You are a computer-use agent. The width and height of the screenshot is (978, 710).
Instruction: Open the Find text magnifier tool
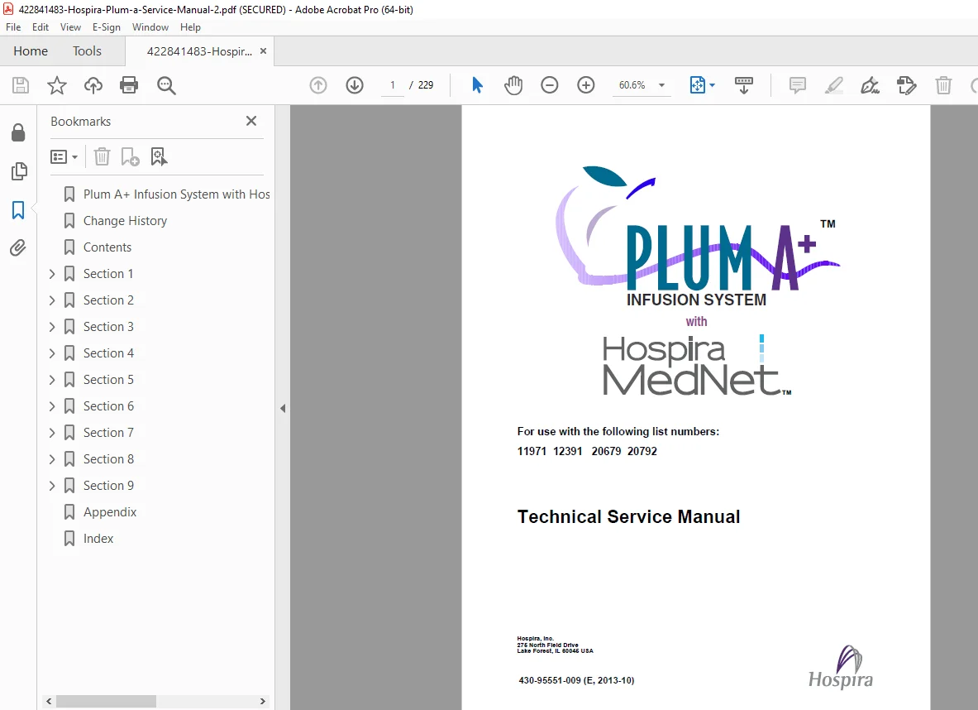[x=166, y=85]
